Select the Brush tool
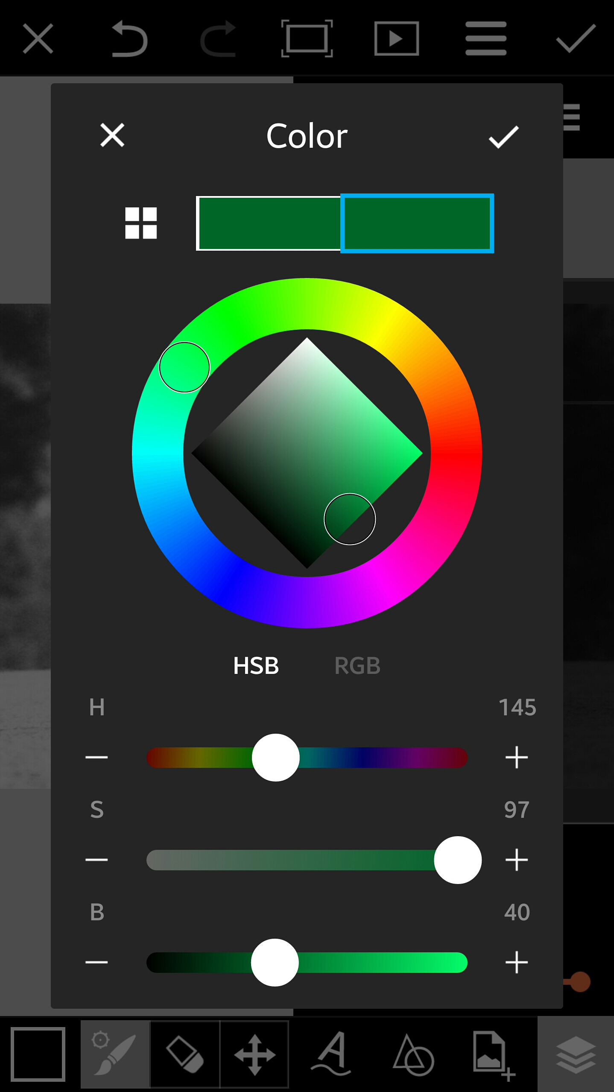This screenshot has height=1092, width=614. pyautogui.click(x=115, y=1054)
